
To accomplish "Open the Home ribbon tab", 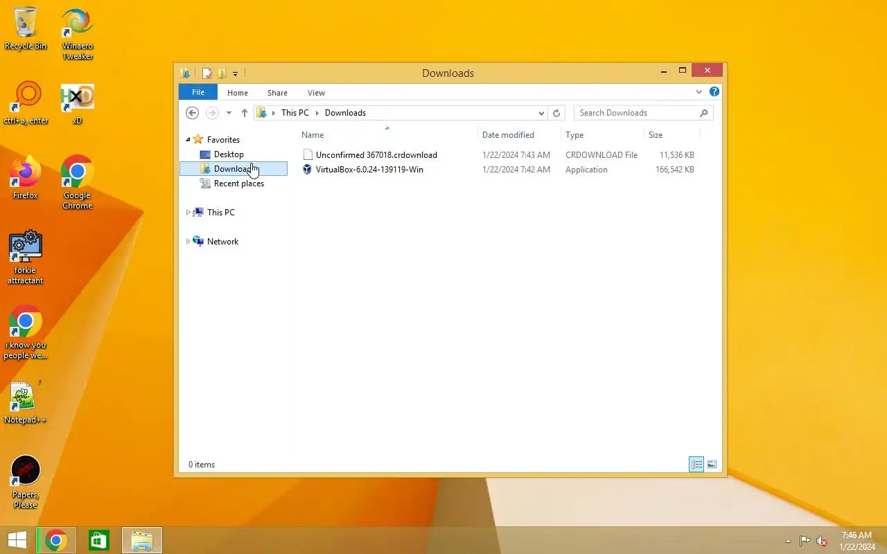I will (238, 93).
